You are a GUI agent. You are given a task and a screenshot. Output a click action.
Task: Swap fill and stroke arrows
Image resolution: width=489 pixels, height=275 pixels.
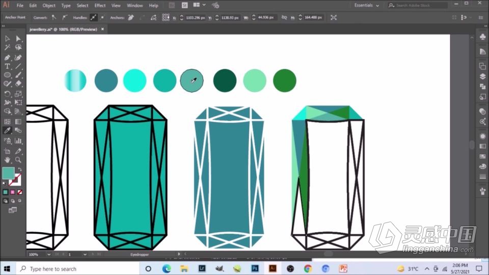pyautogui.click(x=20, y=169)
